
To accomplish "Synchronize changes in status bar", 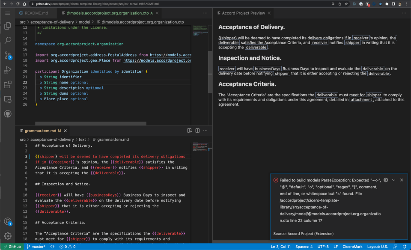I will [x=52, y=247].
